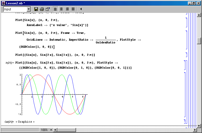Open the print settings icon beside printer

(48, 9)
